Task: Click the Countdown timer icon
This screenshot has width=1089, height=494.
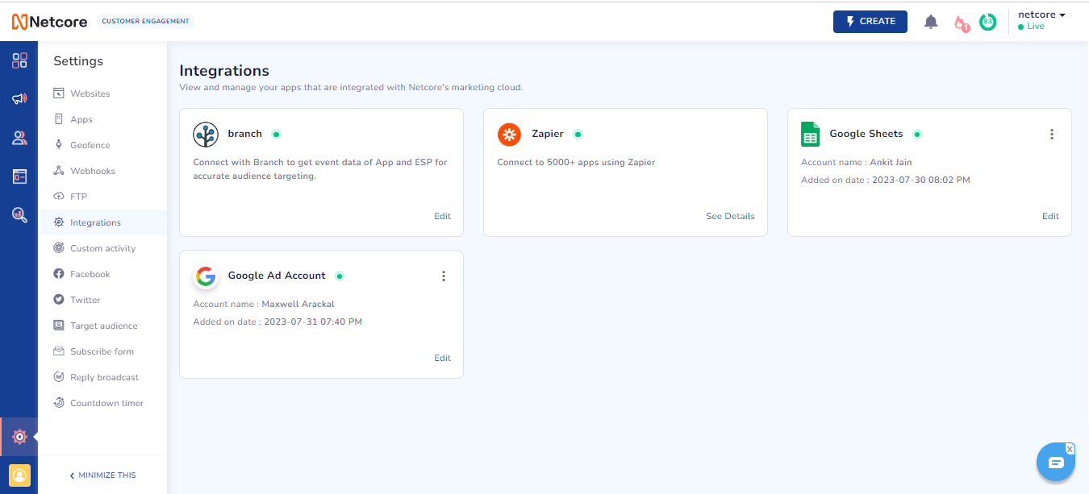Action: tap(58, 403)
